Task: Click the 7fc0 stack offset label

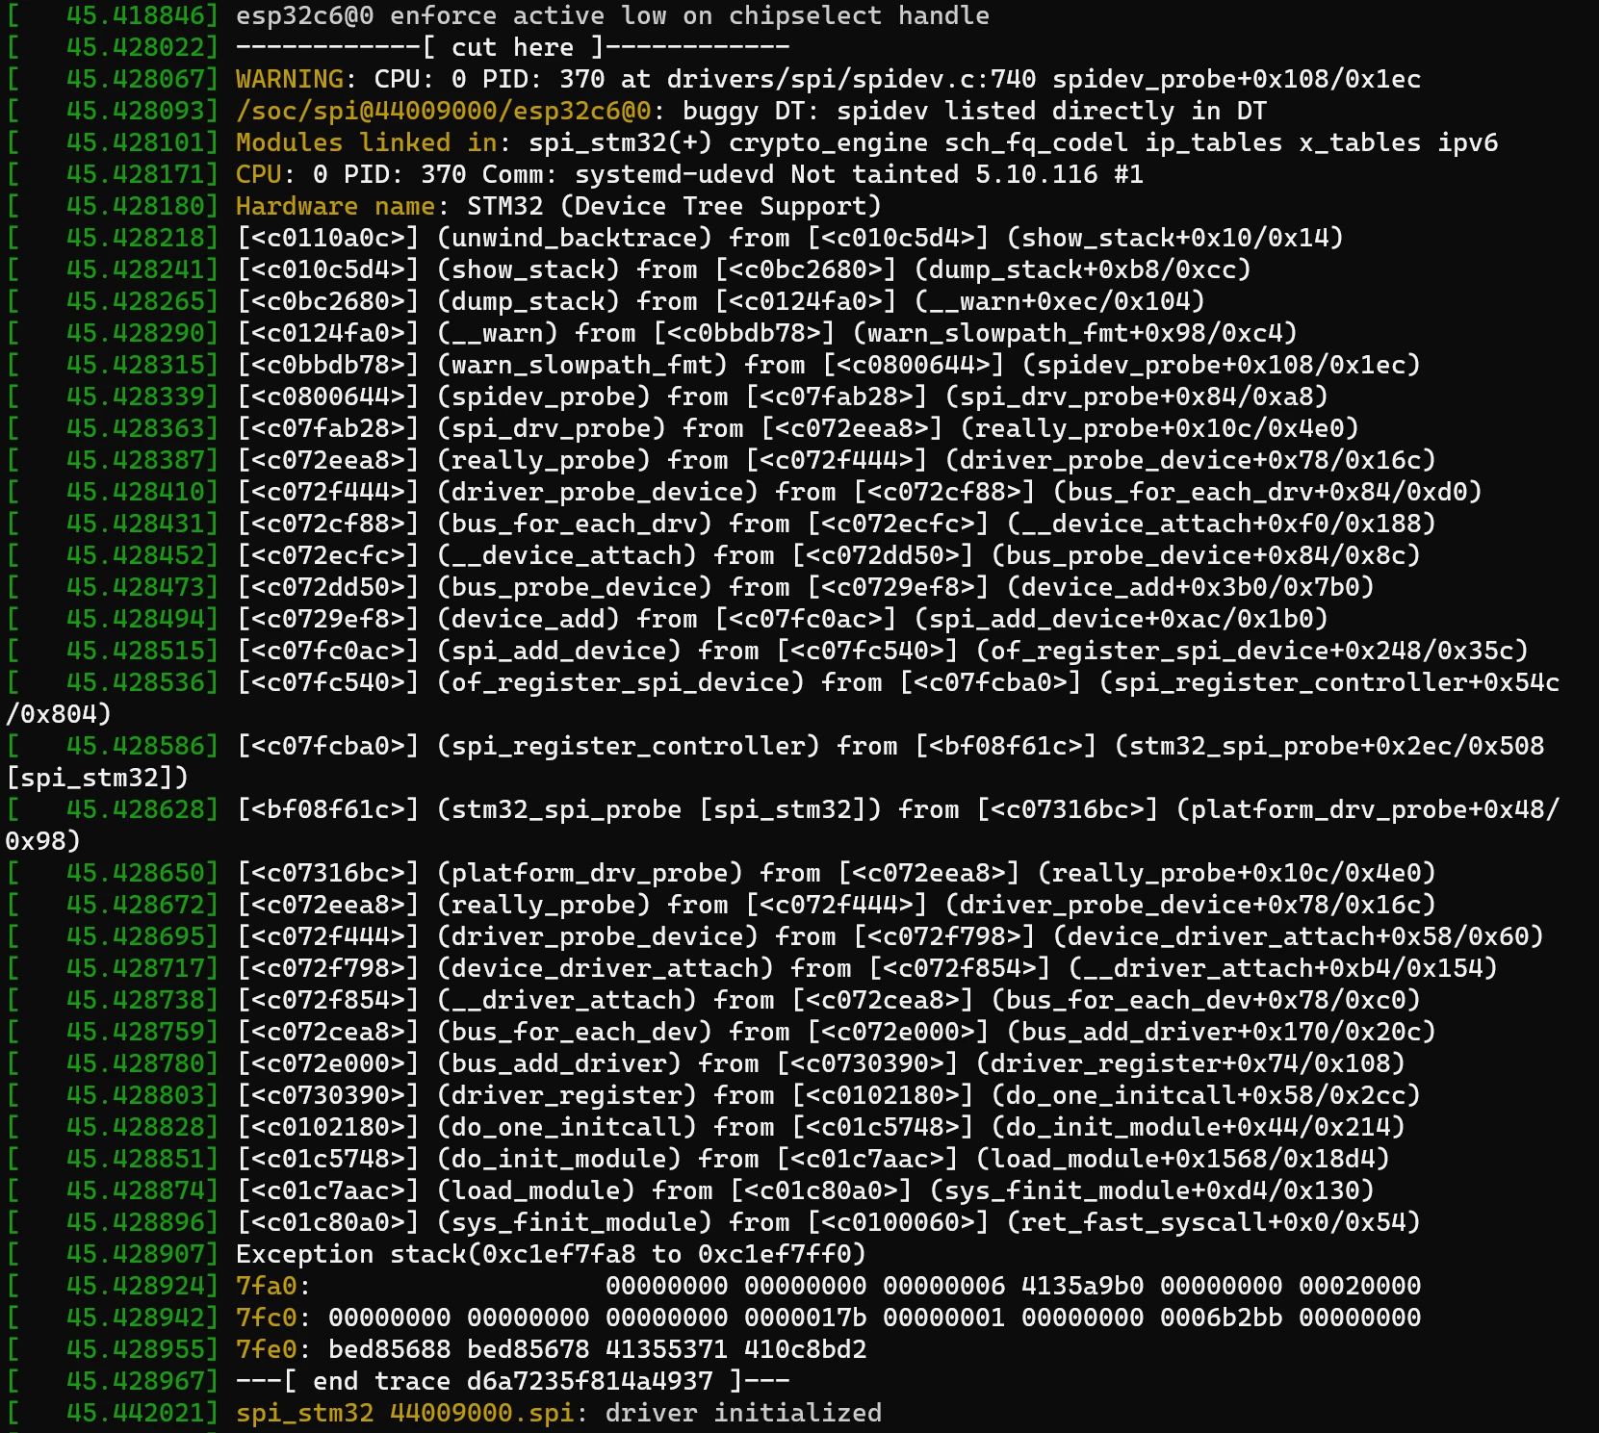Action: click(267, 1318)
